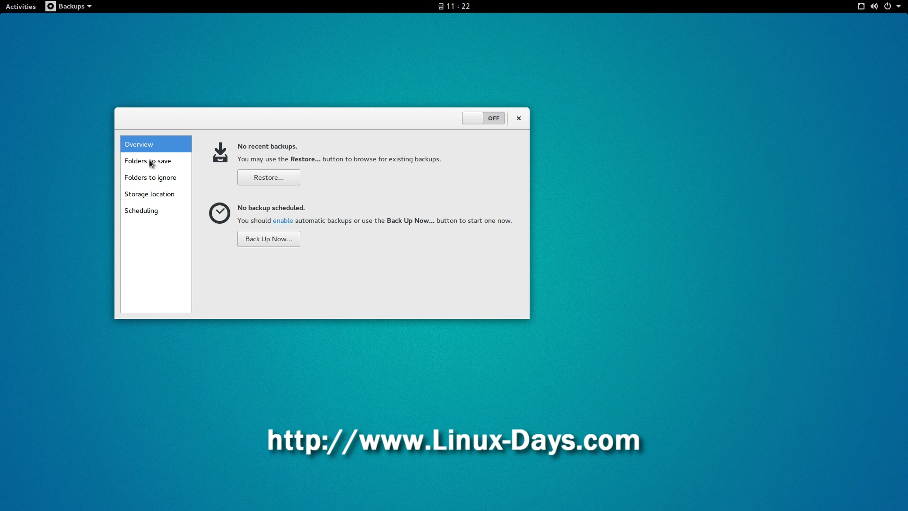
Task: Click the enable automatic backups link
Action: [x=283, y=220]
